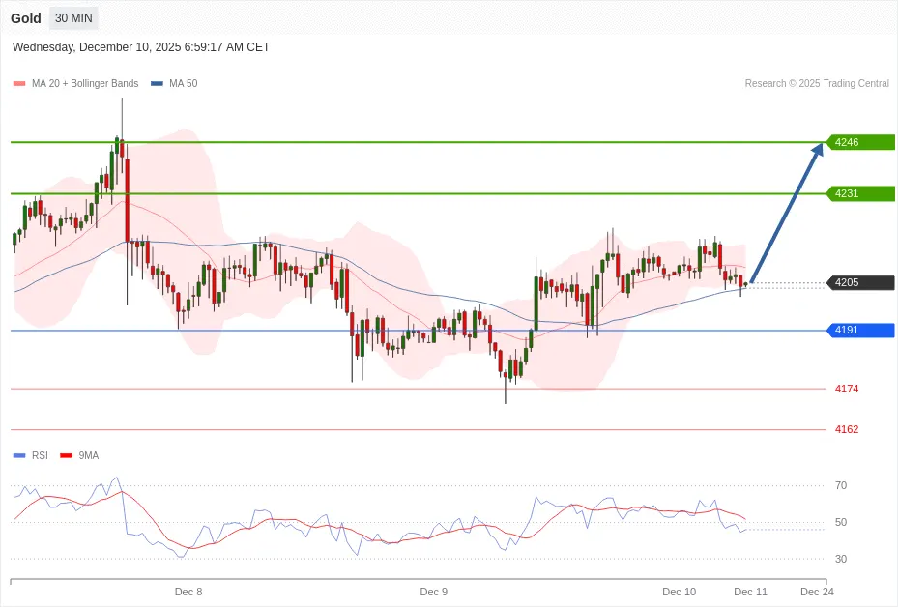Click the Dec 10 date axis label
This screenshot has height=608, width=898.
coord(679,592)
